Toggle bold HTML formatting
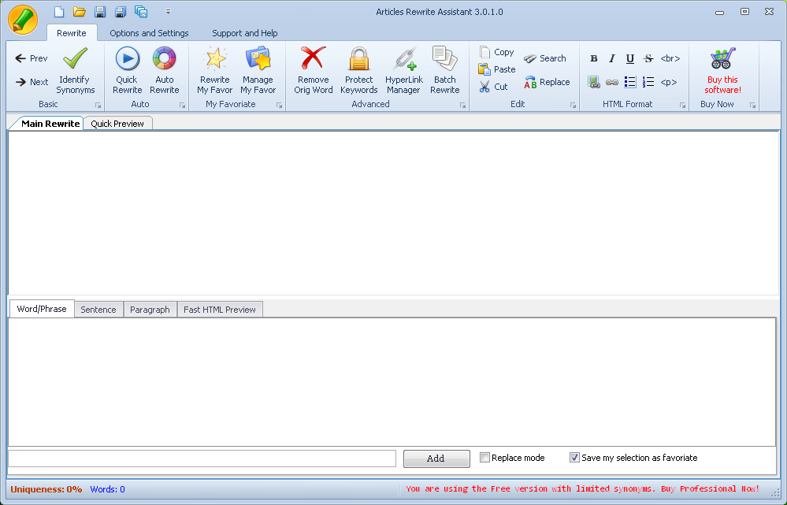The image size is (787, 505). tap(594, 58)
